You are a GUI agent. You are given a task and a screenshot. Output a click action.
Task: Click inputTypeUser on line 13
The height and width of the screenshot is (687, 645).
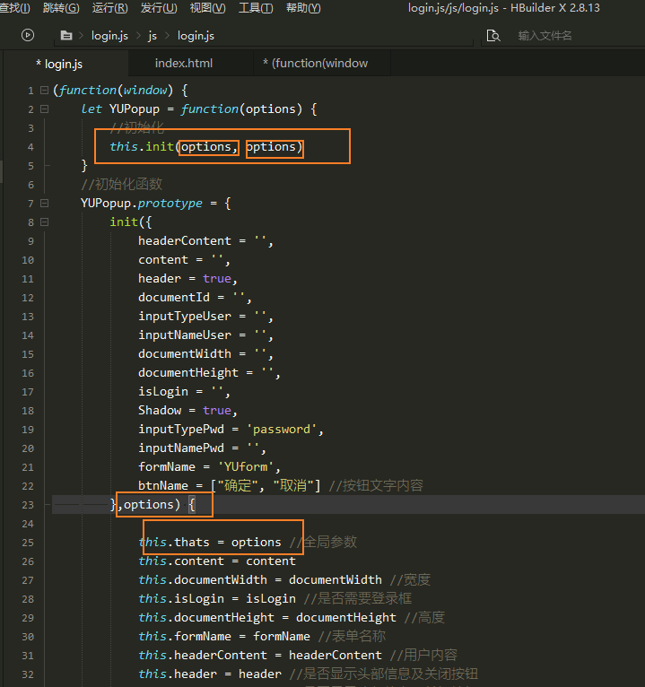tap(185, 317)
